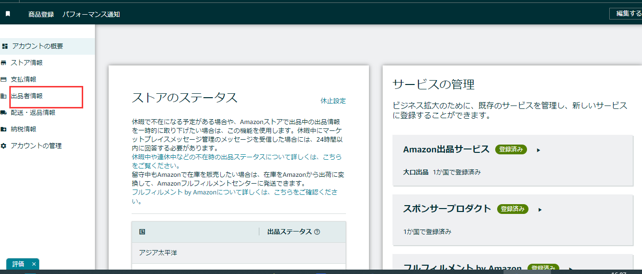This screenshot has width=642, height=274.
Task: Click the ストア情報 storefront icon
Action: pyautogui.click(x=4, y=63)
